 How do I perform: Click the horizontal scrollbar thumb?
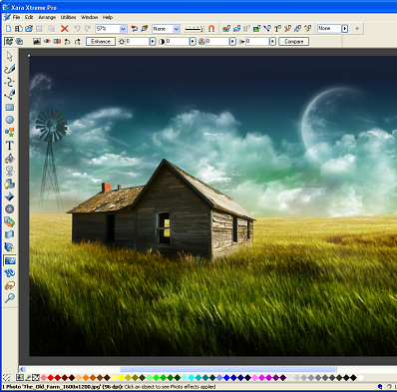point(228,369)
